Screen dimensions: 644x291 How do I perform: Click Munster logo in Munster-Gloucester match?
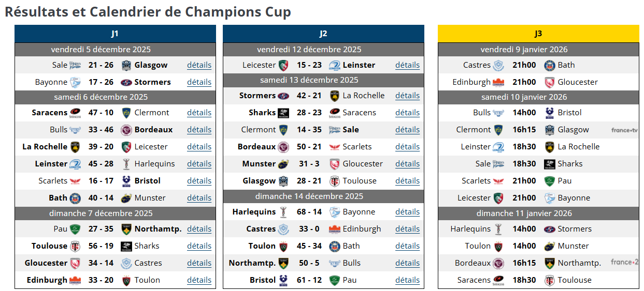(x=284, y=164)
